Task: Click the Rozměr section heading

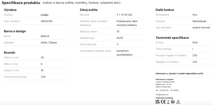Action: (x=10, y=53)
